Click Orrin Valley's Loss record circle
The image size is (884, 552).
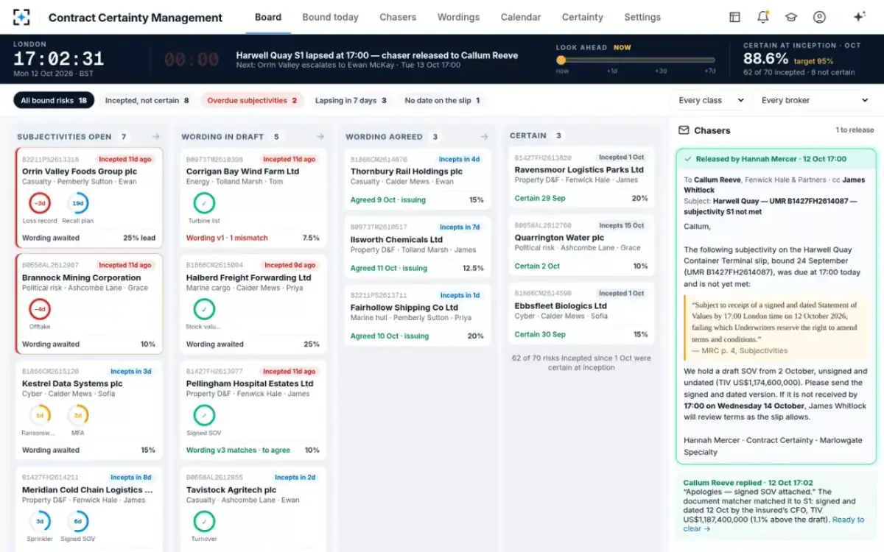(40, 202)
